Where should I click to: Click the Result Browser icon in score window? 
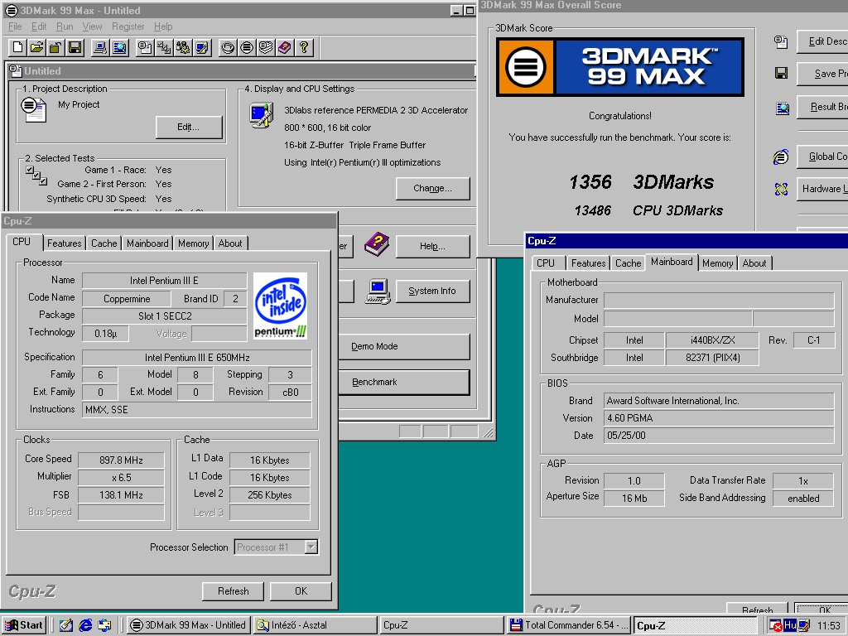click(x=782, y=108)
